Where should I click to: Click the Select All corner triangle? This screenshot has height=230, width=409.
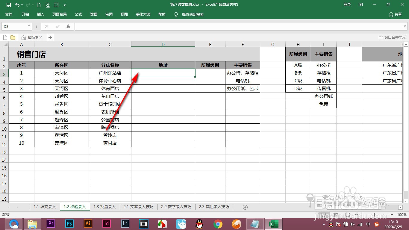coord(6,44)
